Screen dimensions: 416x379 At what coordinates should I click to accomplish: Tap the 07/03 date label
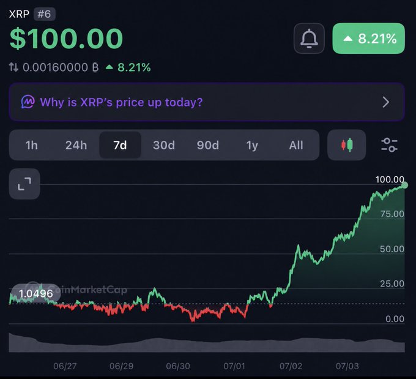(347, 366)
